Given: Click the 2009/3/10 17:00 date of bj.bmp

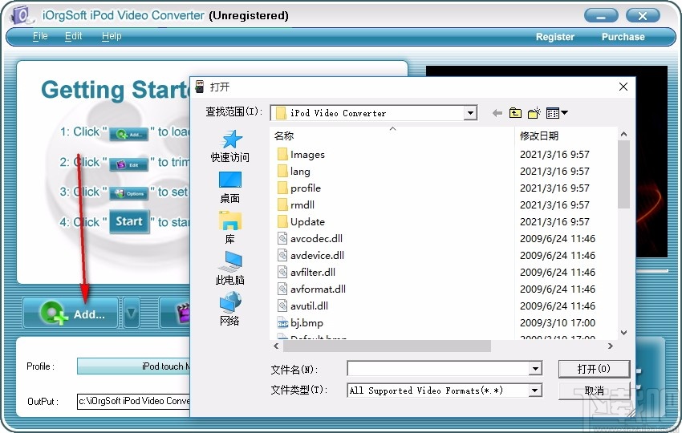Looking at the screenshot, I should click(x=558, y=322).
